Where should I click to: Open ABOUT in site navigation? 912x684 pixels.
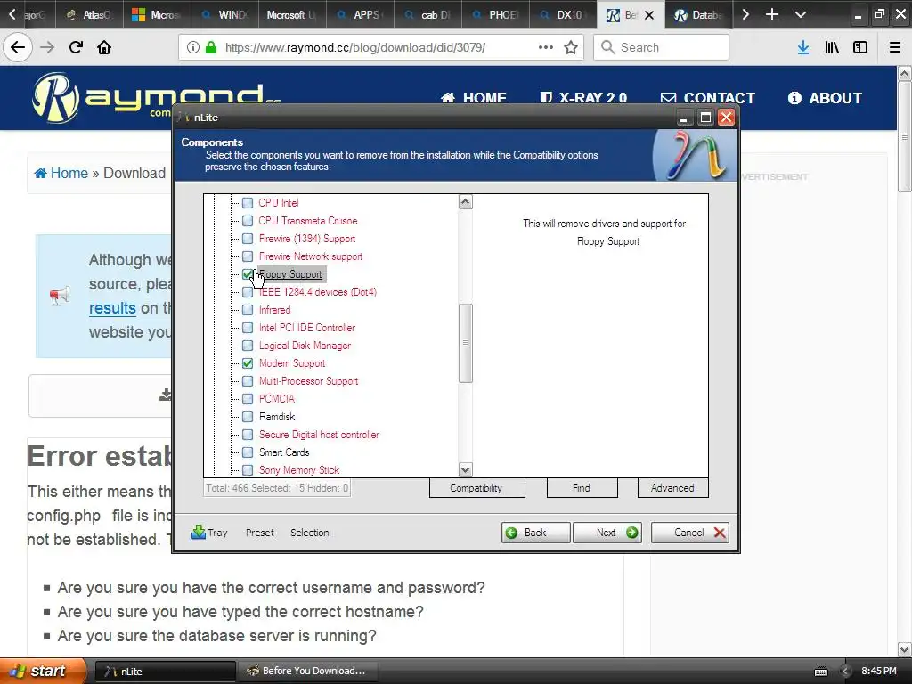(825, 98)
